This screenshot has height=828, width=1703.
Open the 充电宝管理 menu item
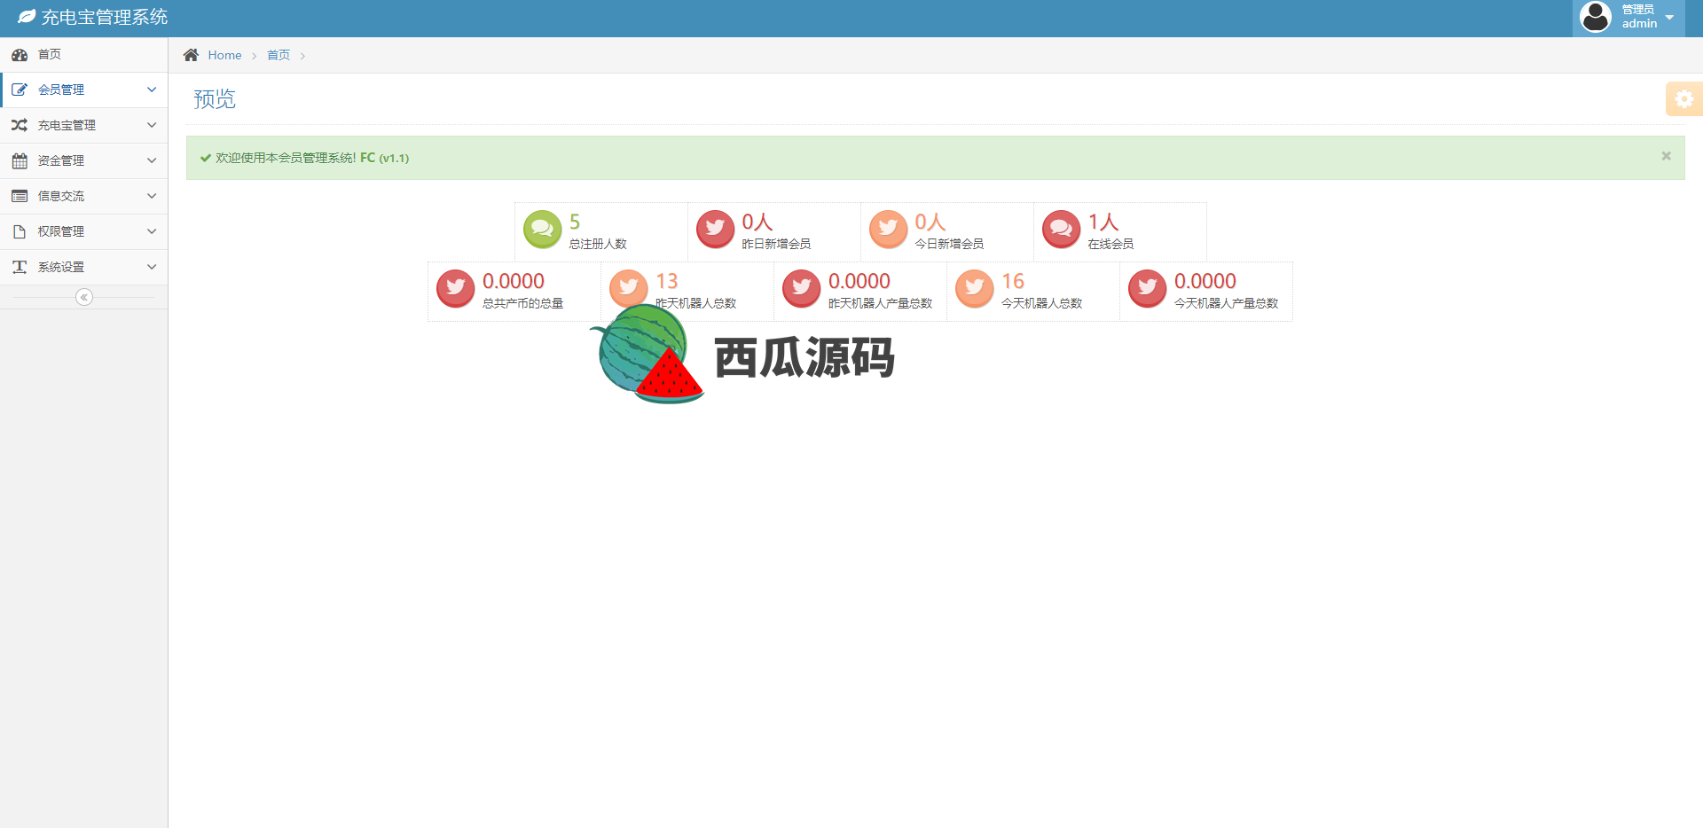(x=84, y=125)
